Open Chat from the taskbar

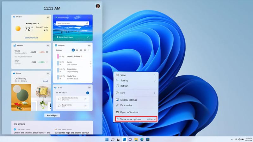click(130, 139)
